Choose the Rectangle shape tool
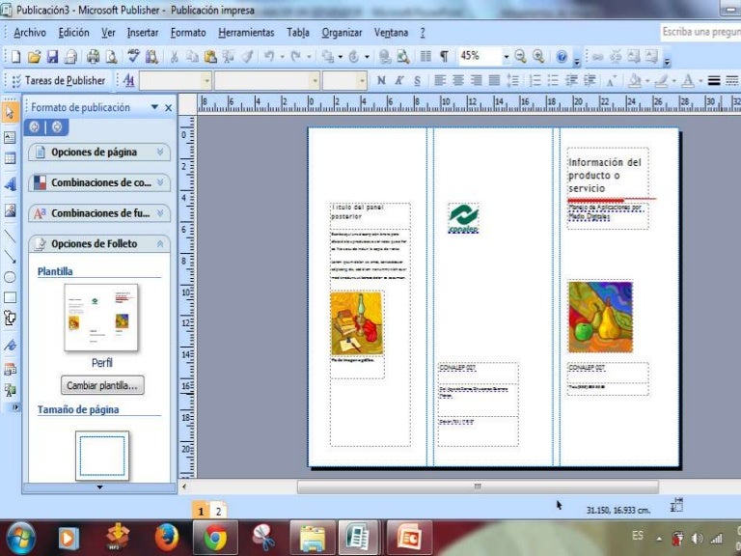This screenshot has height=556, width=741. [10, 297]
